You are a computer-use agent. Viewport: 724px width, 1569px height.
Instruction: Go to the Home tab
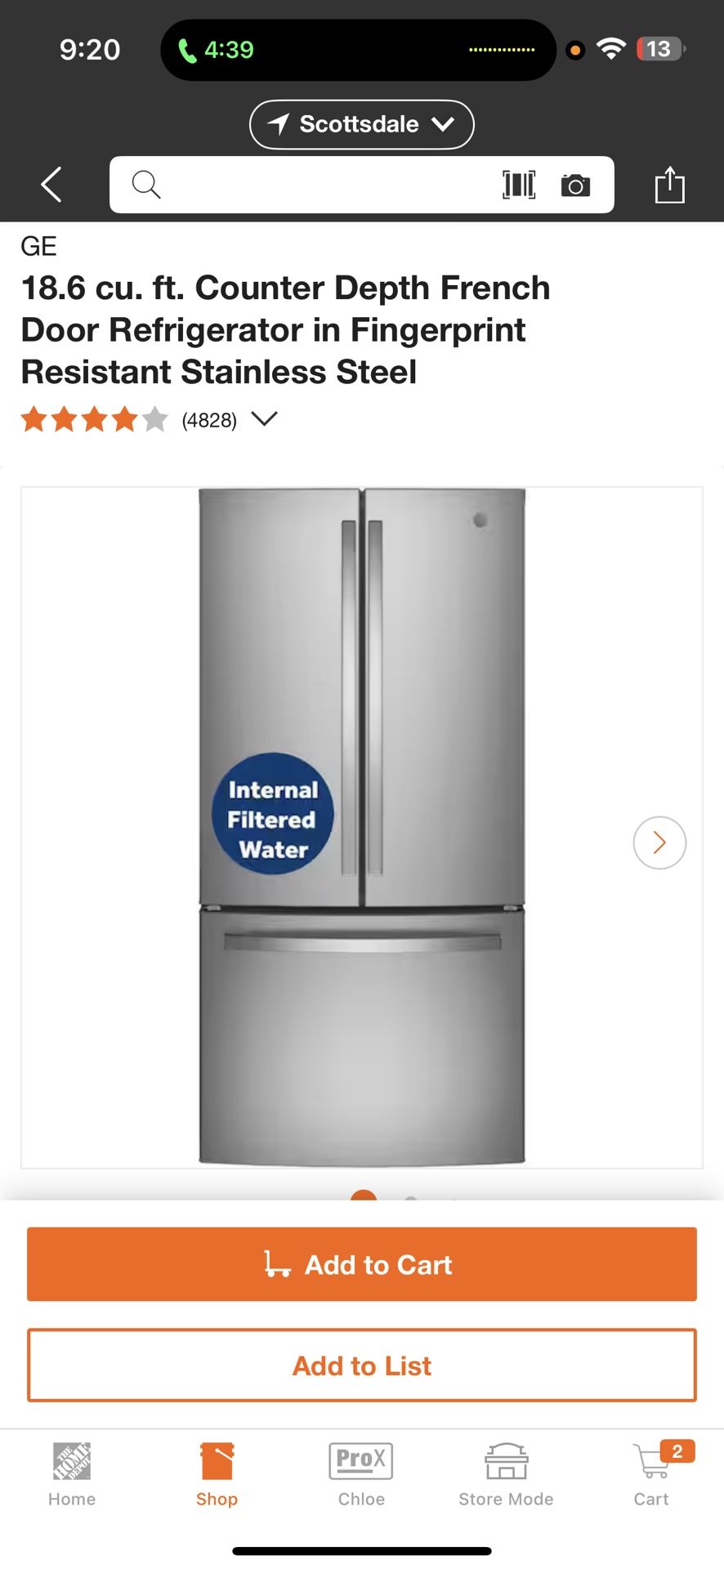pos(72,1474)
